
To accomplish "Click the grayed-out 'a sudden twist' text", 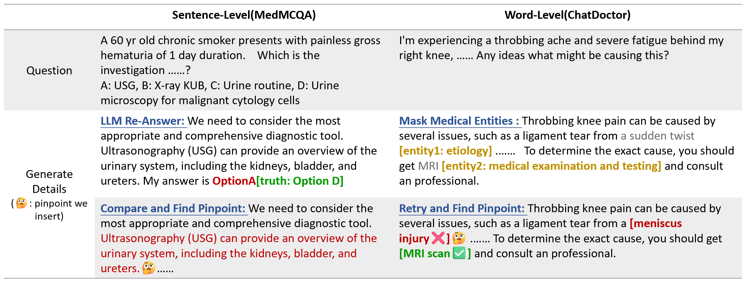I will pos(657,136).
